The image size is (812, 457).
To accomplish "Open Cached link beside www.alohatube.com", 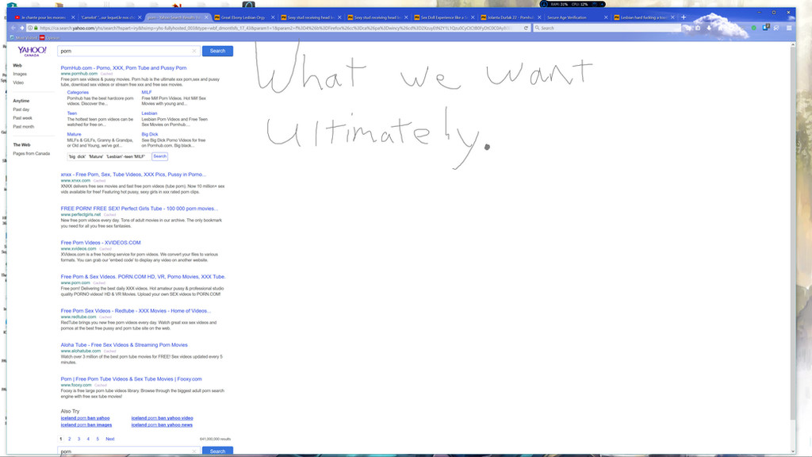I will 109,351.
